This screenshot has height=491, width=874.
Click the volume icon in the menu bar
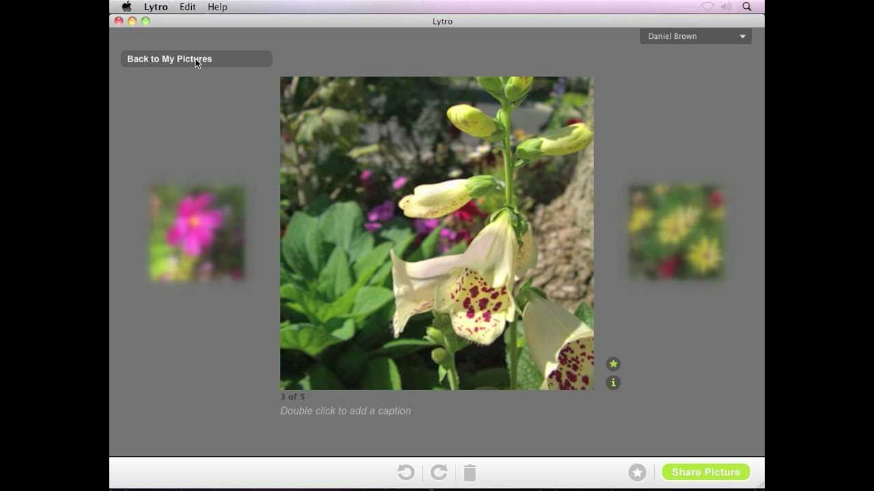tap(727, 7)
